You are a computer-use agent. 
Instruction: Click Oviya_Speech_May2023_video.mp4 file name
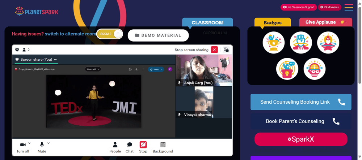coord(36,69)
